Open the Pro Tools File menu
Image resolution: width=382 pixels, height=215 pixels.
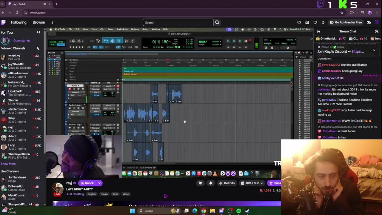click(70, 29)
